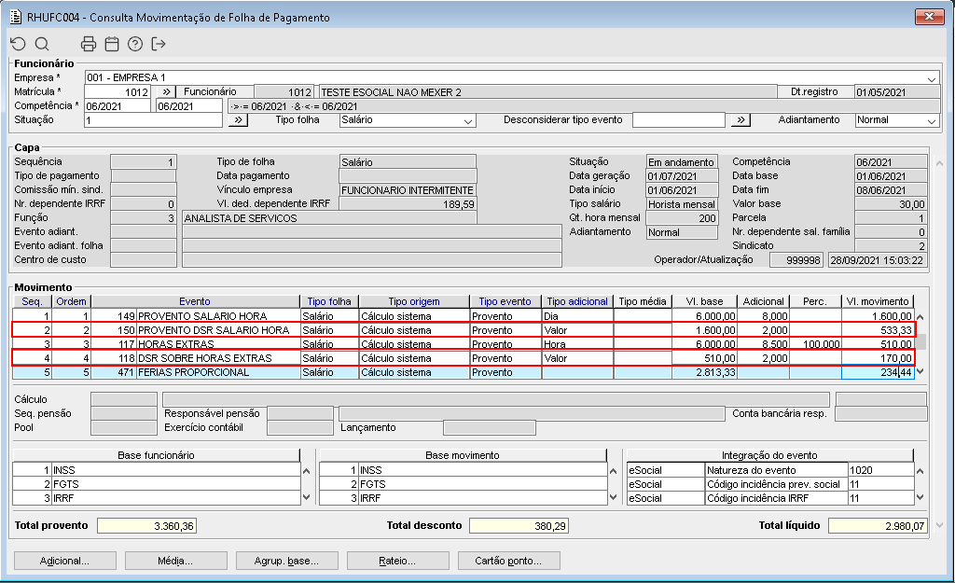Click the >> lookup button beside Matrícula
955x583 pixels.
click(164, 92)
